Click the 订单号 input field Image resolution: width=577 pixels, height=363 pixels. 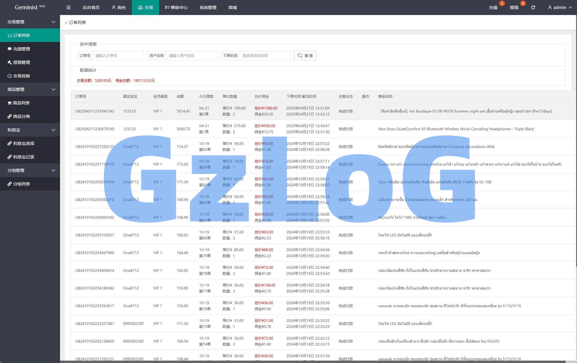(x=118, y=55)
